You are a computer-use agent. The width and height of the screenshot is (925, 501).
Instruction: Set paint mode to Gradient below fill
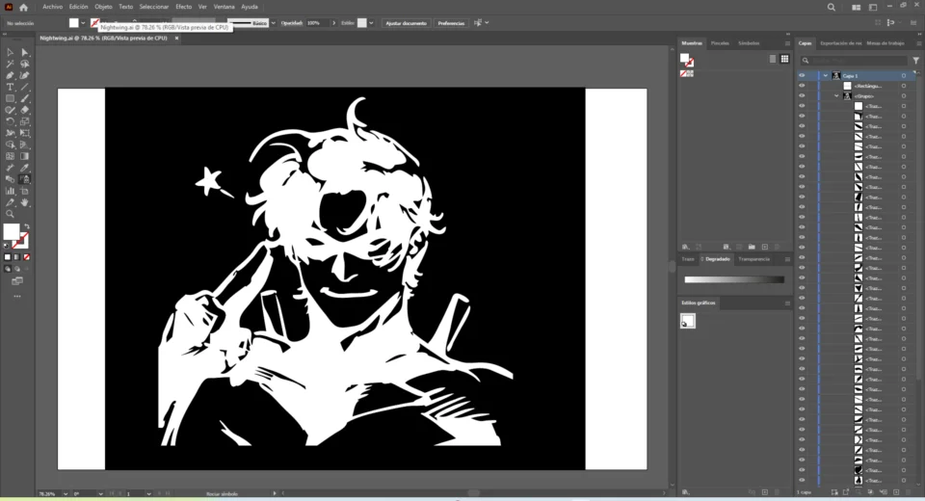click(17, 257)
